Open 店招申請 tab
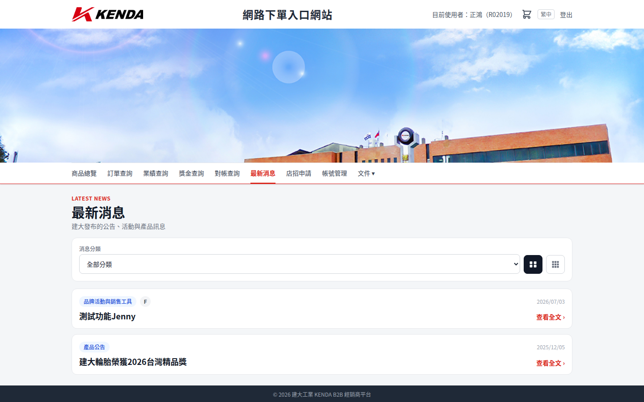This screenshot has height=402, width=644. pos(299,173)
